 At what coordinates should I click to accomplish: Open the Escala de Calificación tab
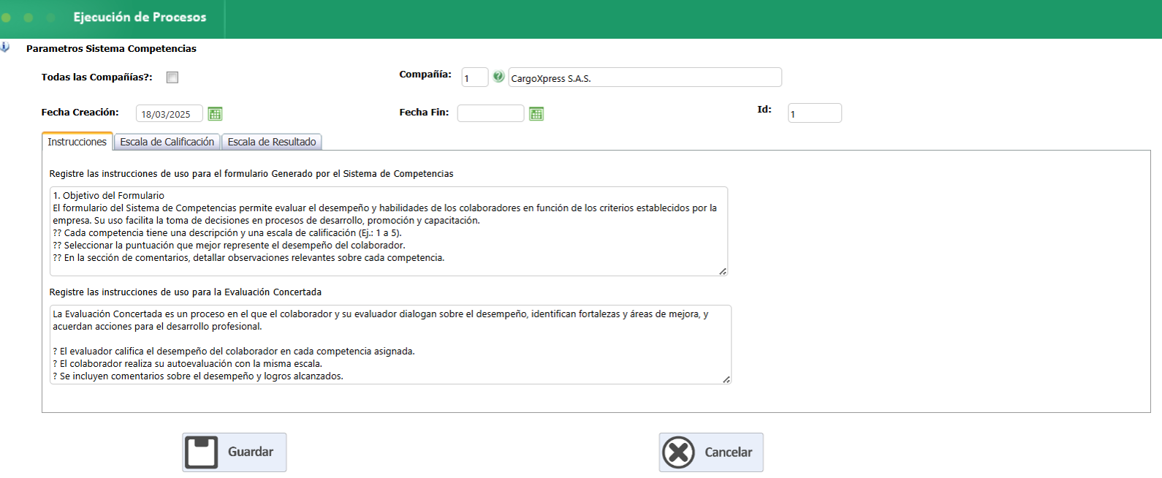click(x=167, y=142)
